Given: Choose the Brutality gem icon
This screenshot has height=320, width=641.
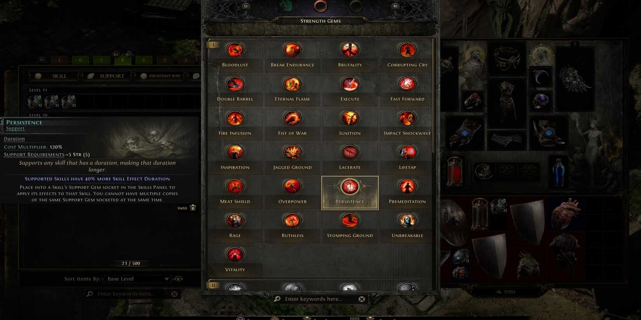Looking at the screenshot, I should 350,50.
